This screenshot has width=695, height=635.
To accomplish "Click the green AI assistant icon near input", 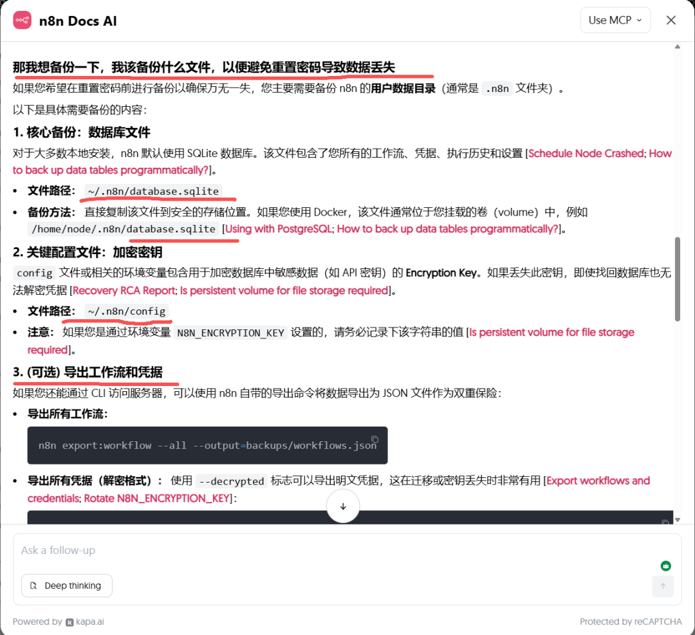I will [x=665, y=565].
